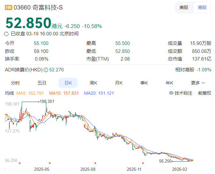This screenshot has height=174, width=215.
Task: Click the info icon next to ADR换算价
Action: [x=46, y=70]
